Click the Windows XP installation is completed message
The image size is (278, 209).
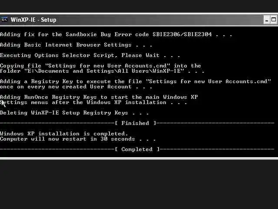[64, 134]
